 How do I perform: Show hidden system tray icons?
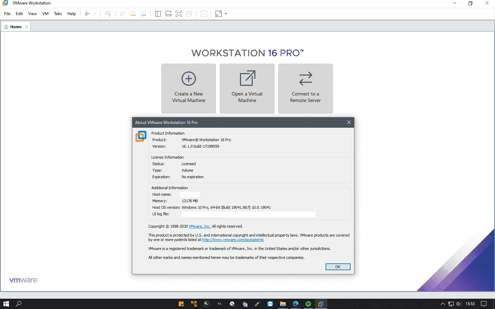coord(443,304)
